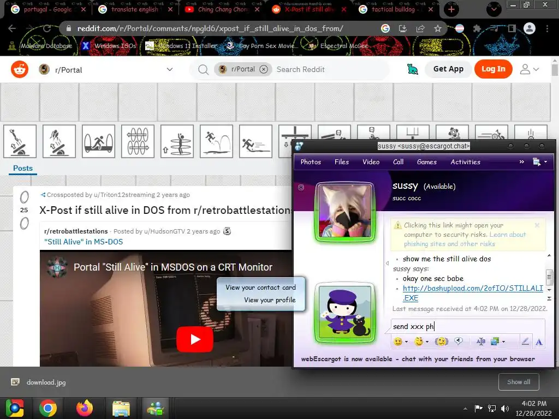Click Photos in chat menu bar

click(x=311, y=161)
